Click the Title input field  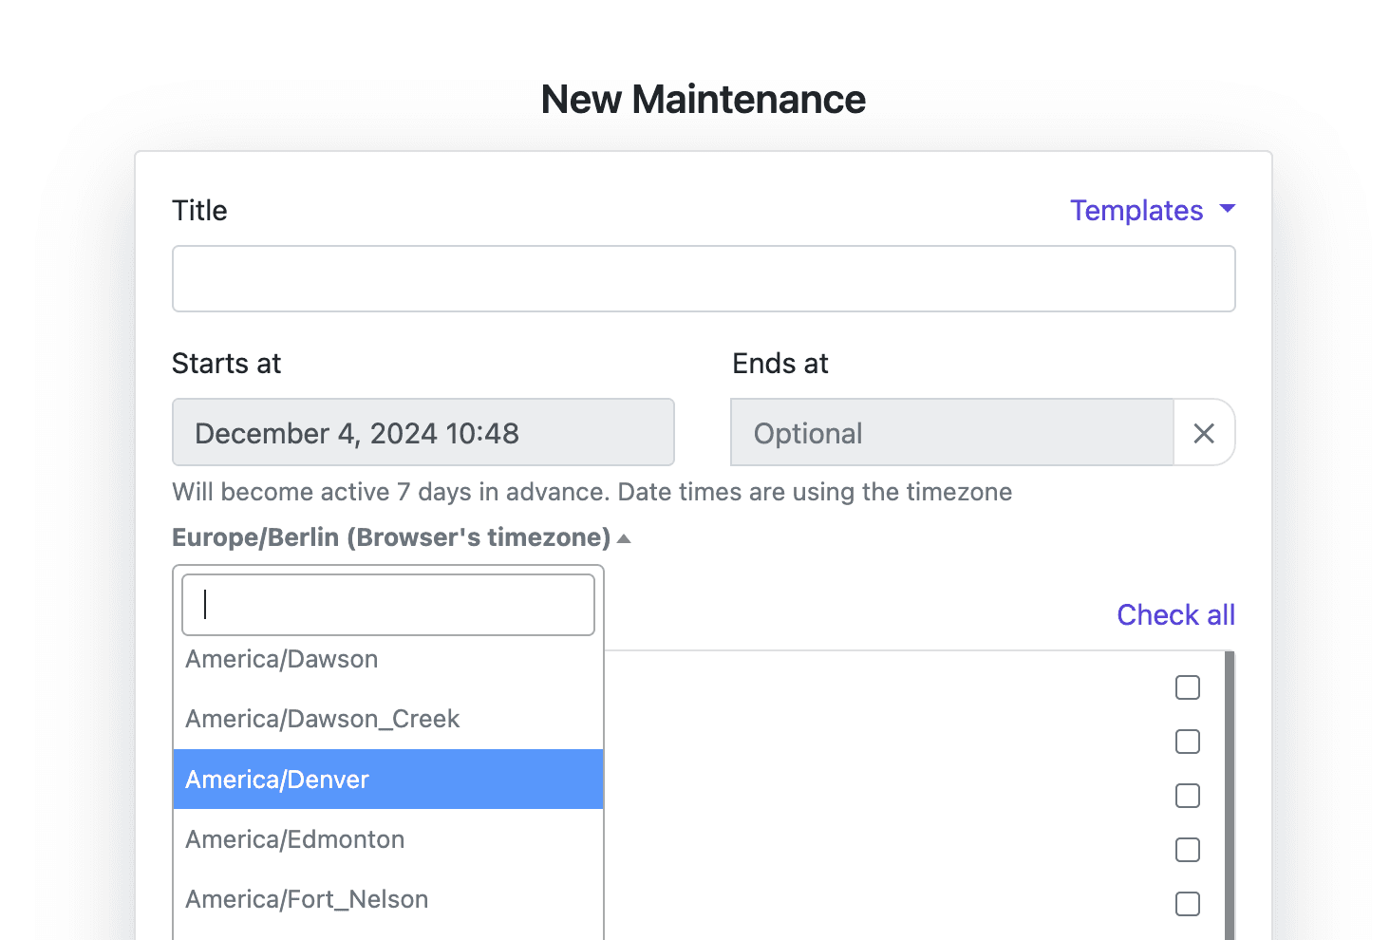[x=703, y=278]
